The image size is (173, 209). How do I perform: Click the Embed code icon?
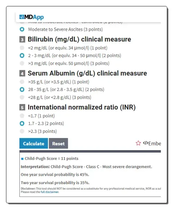click(146, 143)
